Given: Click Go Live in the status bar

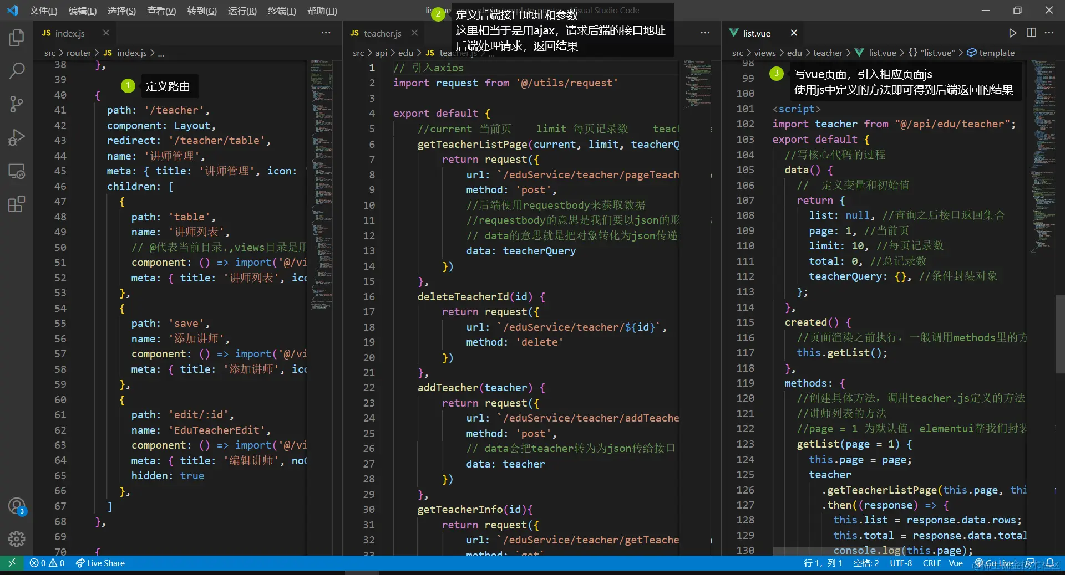Looking at the screenshot, I should (994, 563).
